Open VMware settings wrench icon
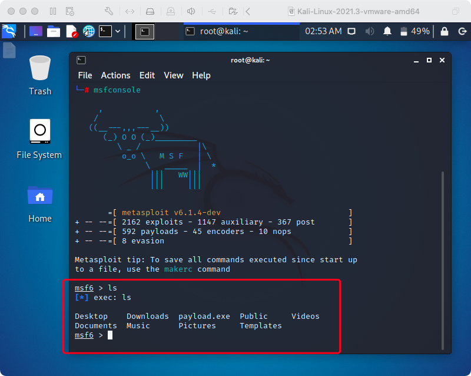This screenshot has height=376, width=471. point(109,11)
